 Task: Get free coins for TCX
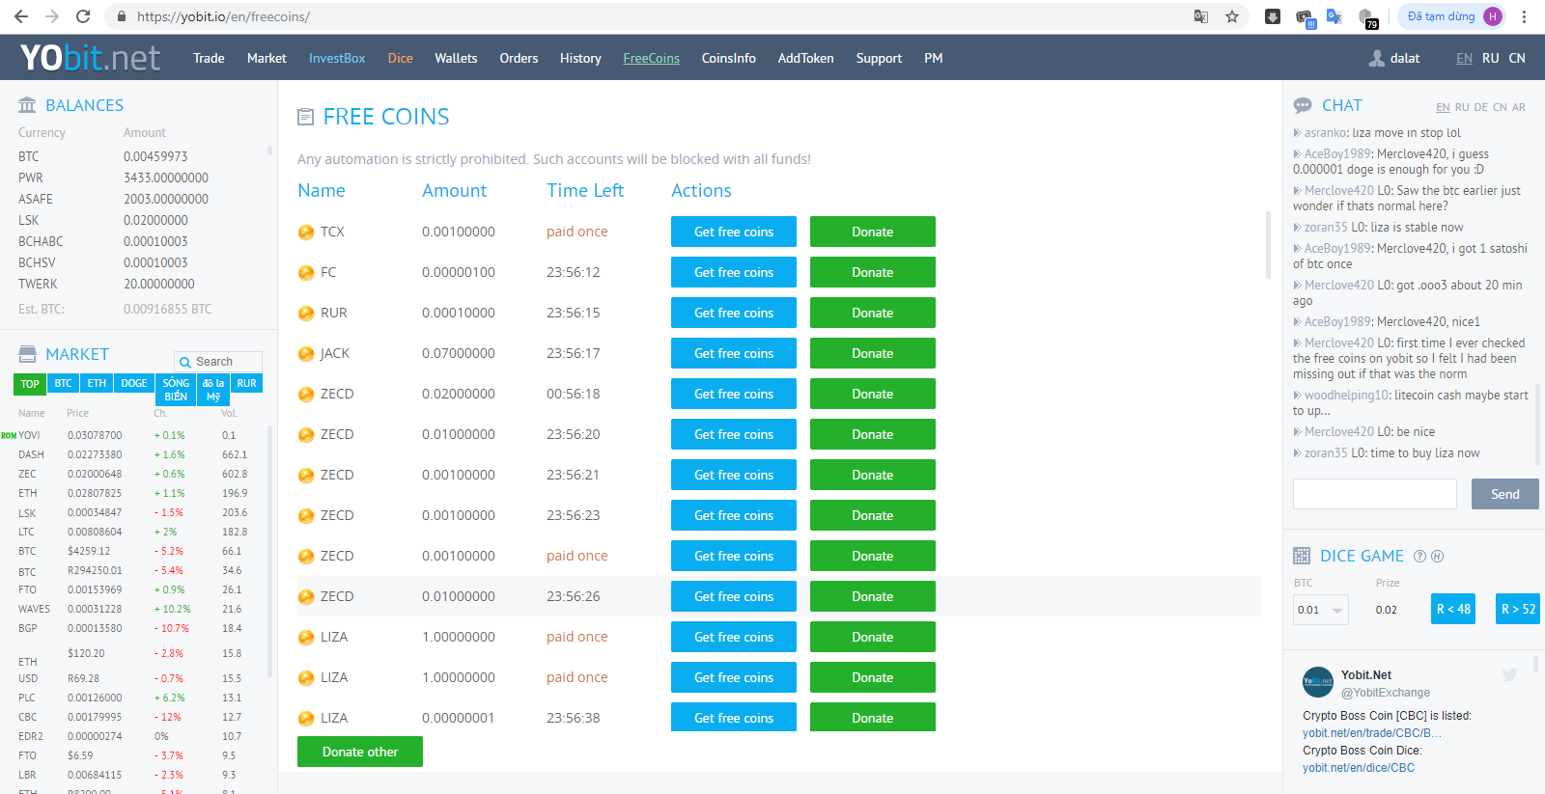pyautogui.click(x=734, y=232)
